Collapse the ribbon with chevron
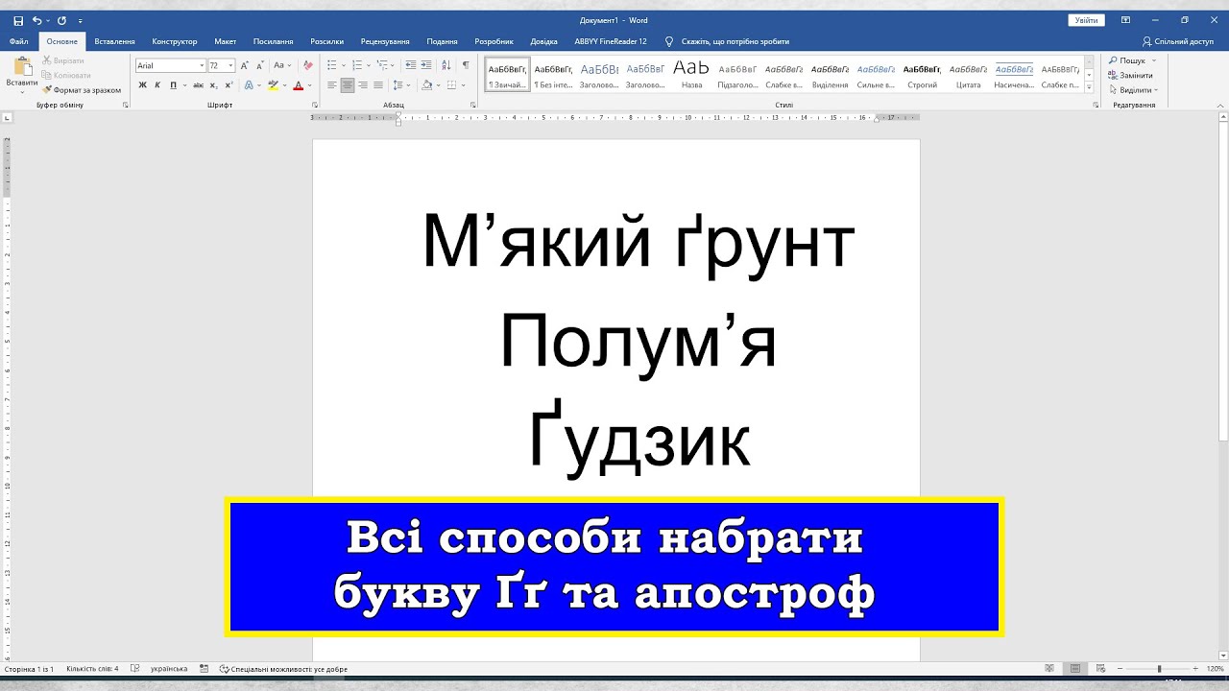 [1218, 105]
